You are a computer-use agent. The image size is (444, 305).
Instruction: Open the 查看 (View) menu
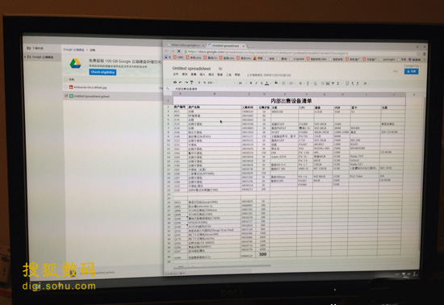[x=194, y=74]
